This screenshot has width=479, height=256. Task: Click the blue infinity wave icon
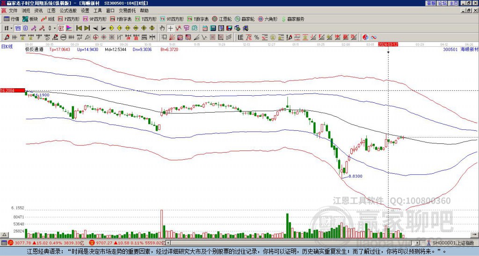374,37
